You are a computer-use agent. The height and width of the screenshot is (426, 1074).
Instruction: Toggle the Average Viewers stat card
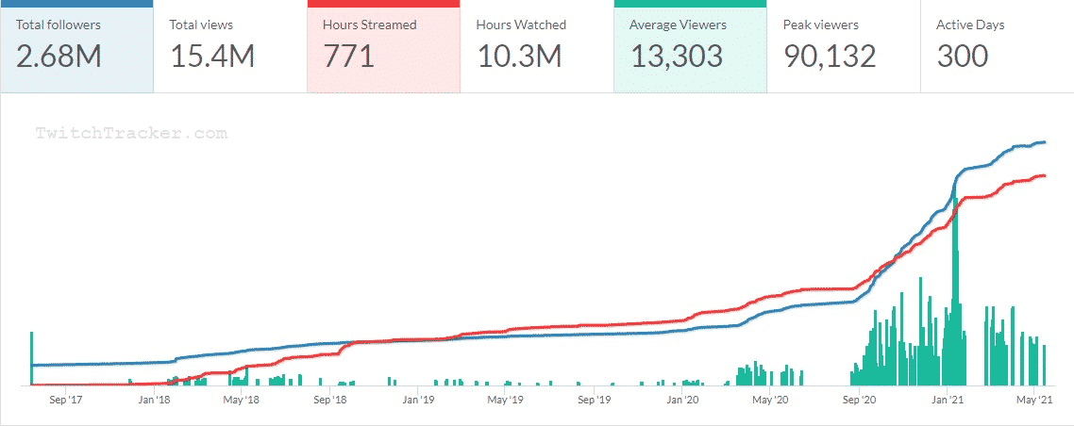(691, 46)
